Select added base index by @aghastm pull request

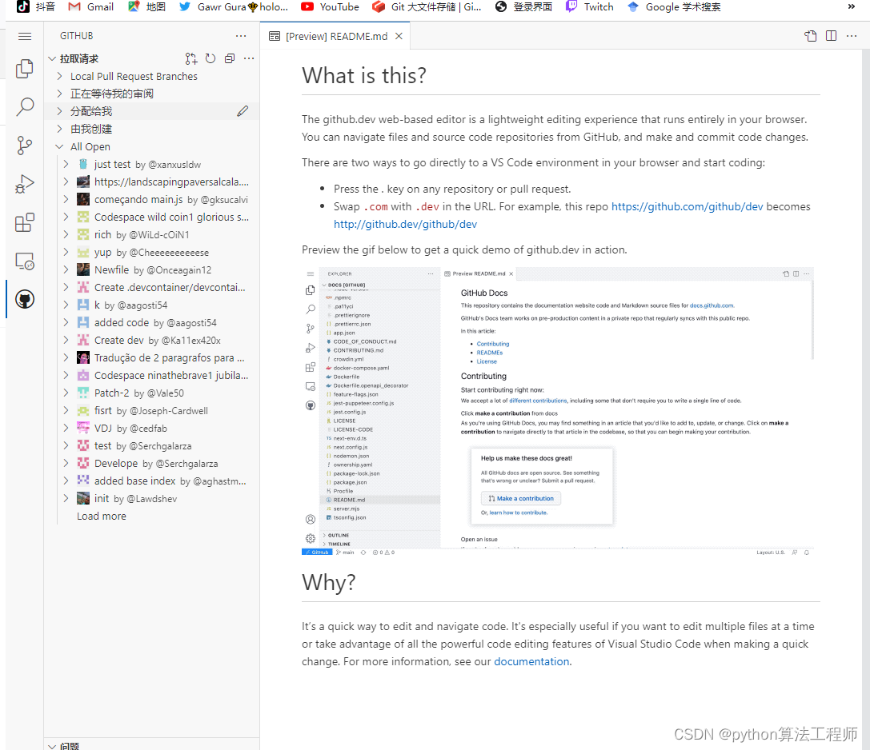[x=151, y=481]
